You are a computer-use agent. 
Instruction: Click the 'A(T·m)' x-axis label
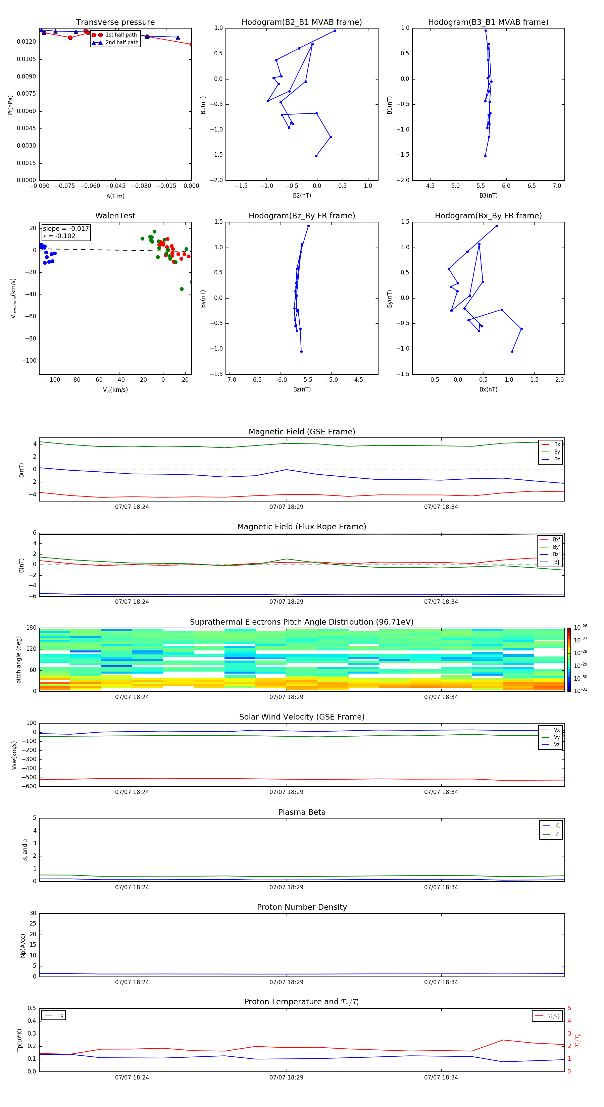click(x=115, y=196)
